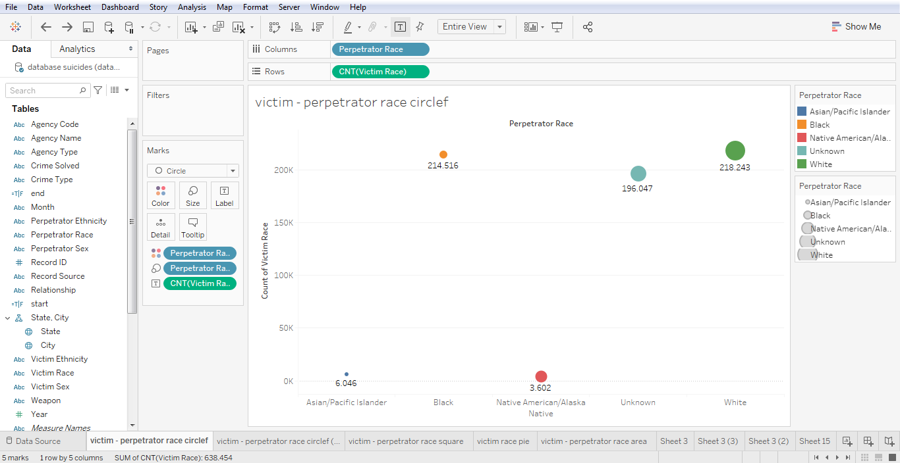Screen dimensions: 900x463
Task: Click the Label marks card button
Action: 225,195
